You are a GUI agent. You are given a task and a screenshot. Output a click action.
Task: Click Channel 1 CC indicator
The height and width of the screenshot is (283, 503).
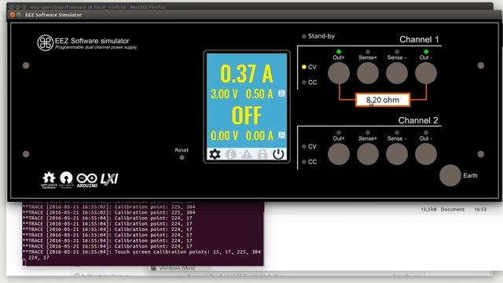304,83
